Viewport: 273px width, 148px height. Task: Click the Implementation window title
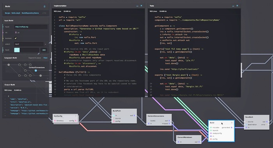tap(60, 6)
